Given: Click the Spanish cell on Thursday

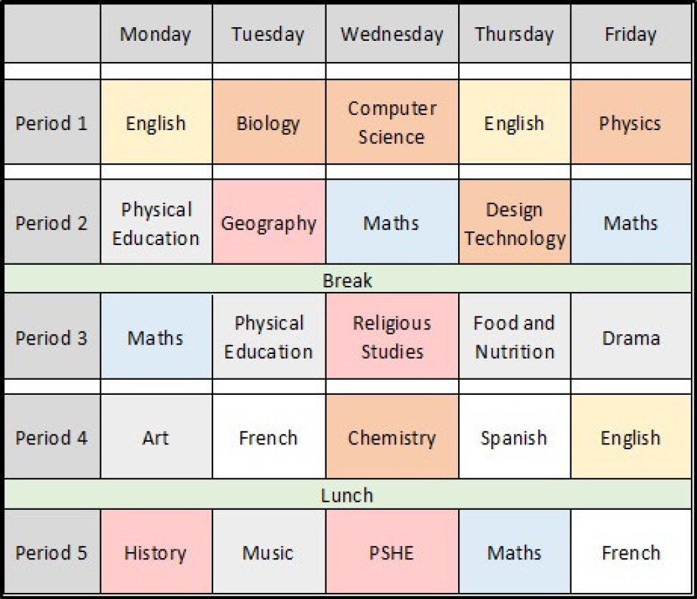Looking at the screenshot, I should 515,438.
